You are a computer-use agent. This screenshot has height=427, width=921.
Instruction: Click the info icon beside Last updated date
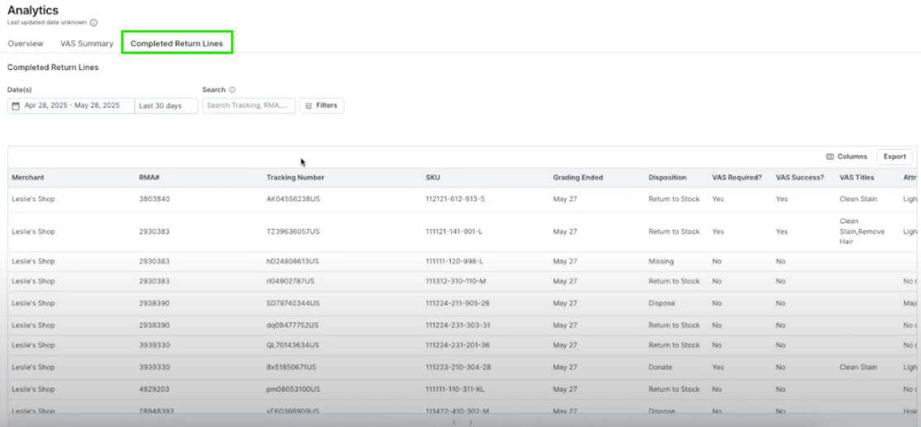coord(93,23)
